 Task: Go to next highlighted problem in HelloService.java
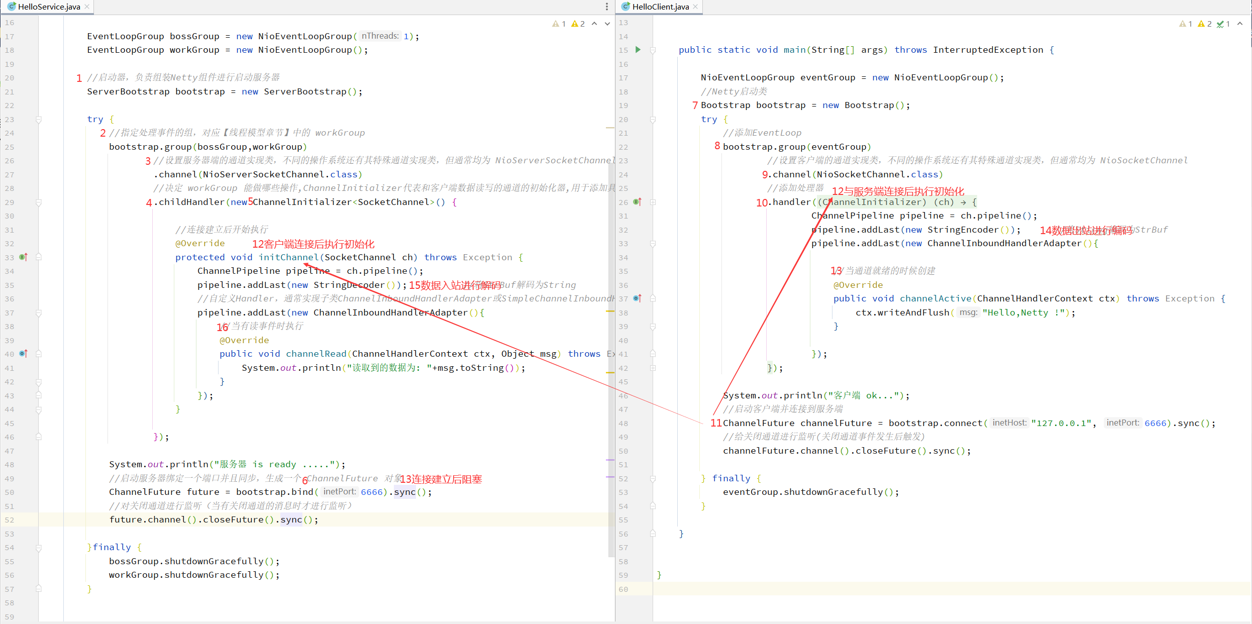point(607,24)
